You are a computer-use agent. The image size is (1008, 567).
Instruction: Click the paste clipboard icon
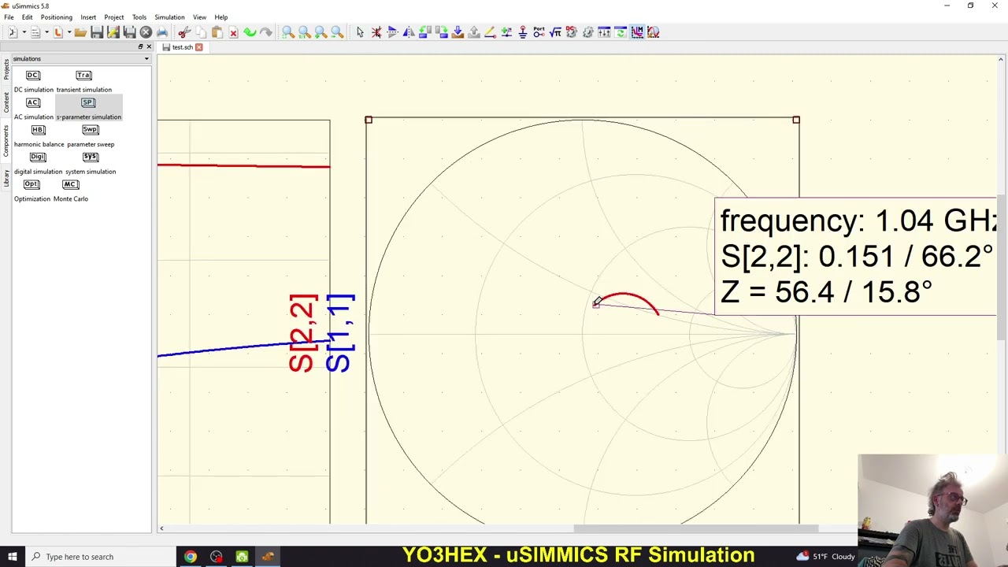(217, 32)
